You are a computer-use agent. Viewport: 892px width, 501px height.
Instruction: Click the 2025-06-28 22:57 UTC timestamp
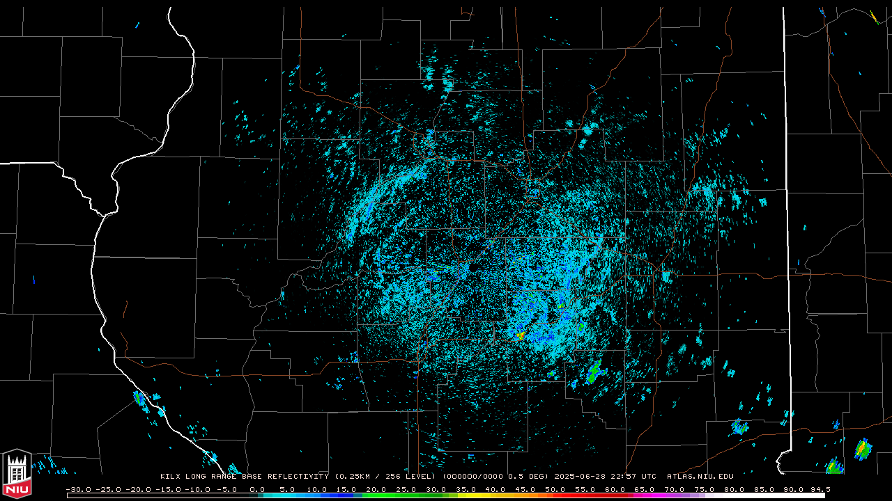(x=606, y=477)
